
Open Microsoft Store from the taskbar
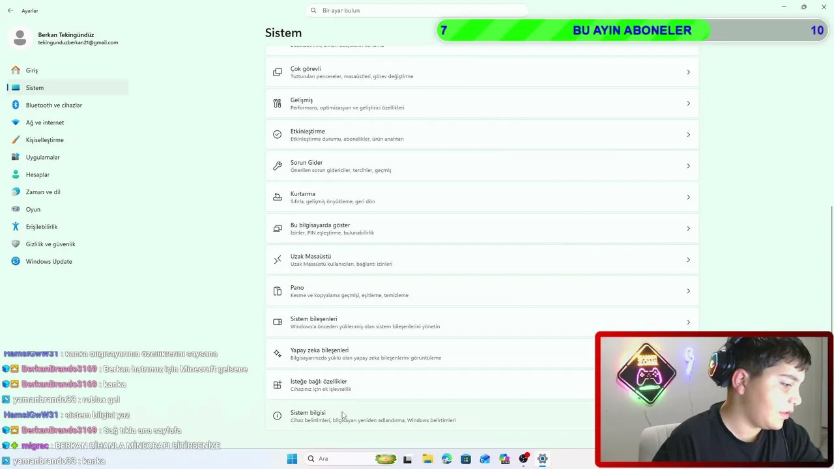(466, 459)
